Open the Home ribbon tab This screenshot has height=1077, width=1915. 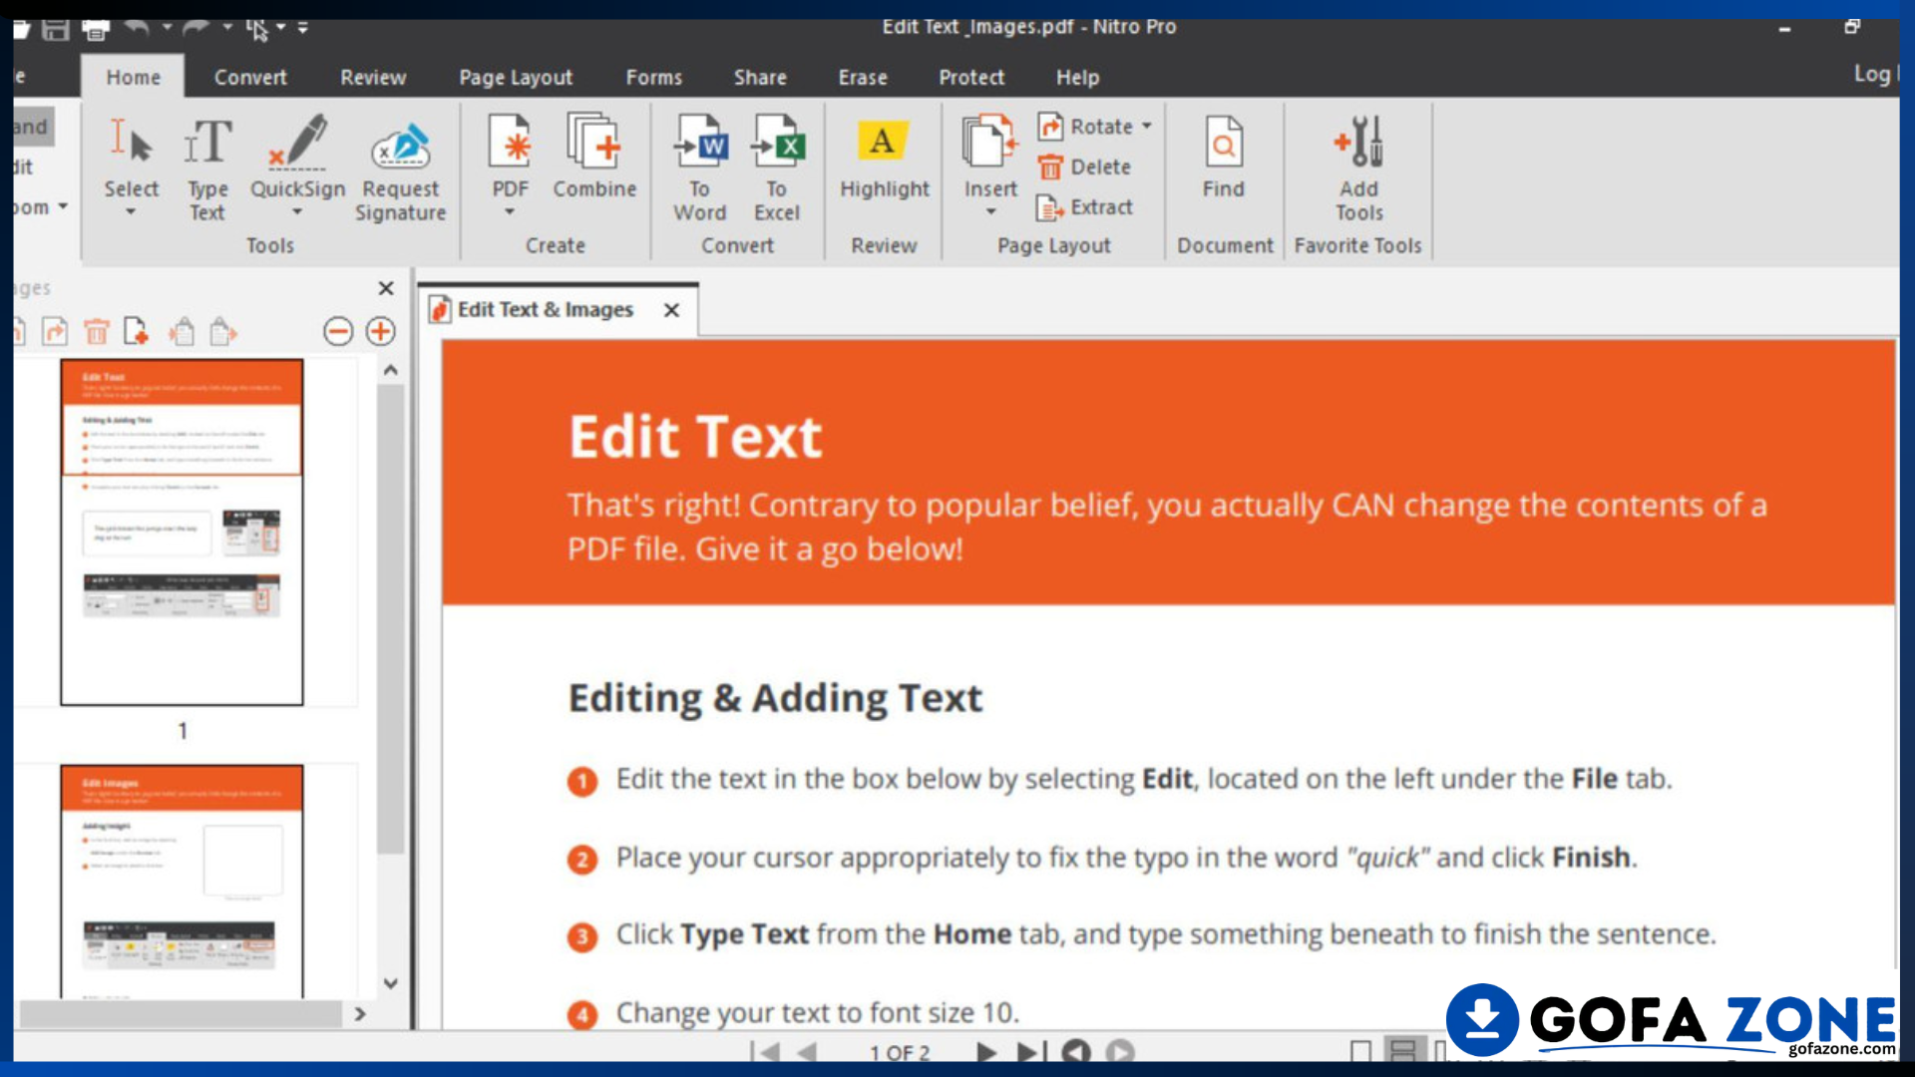[x=133, y=77]
